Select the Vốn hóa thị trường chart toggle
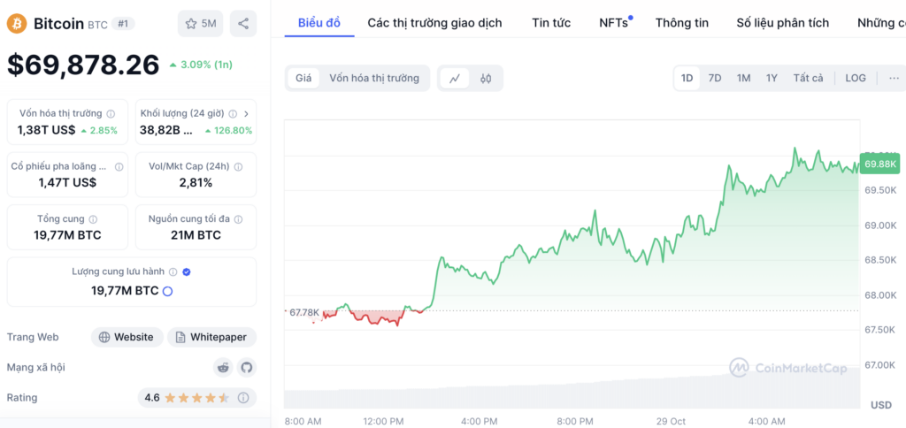The image size is (906, 428). (374, 78)
